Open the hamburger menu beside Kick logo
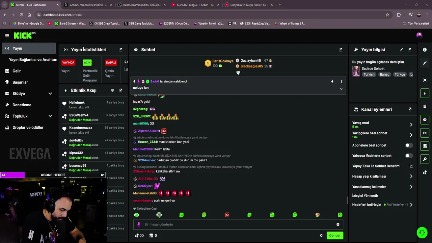This screenshot has width=432, height=243. coord(7,35)
